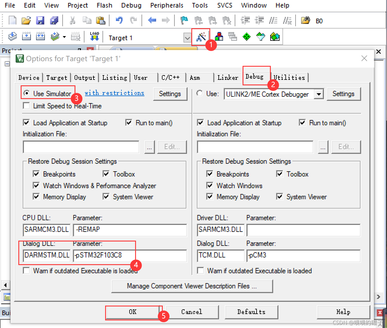The width and height of the screenshot is (387, 328).
Task: Toggle simulator Load Application at Startup
Action: coord(26,122)
